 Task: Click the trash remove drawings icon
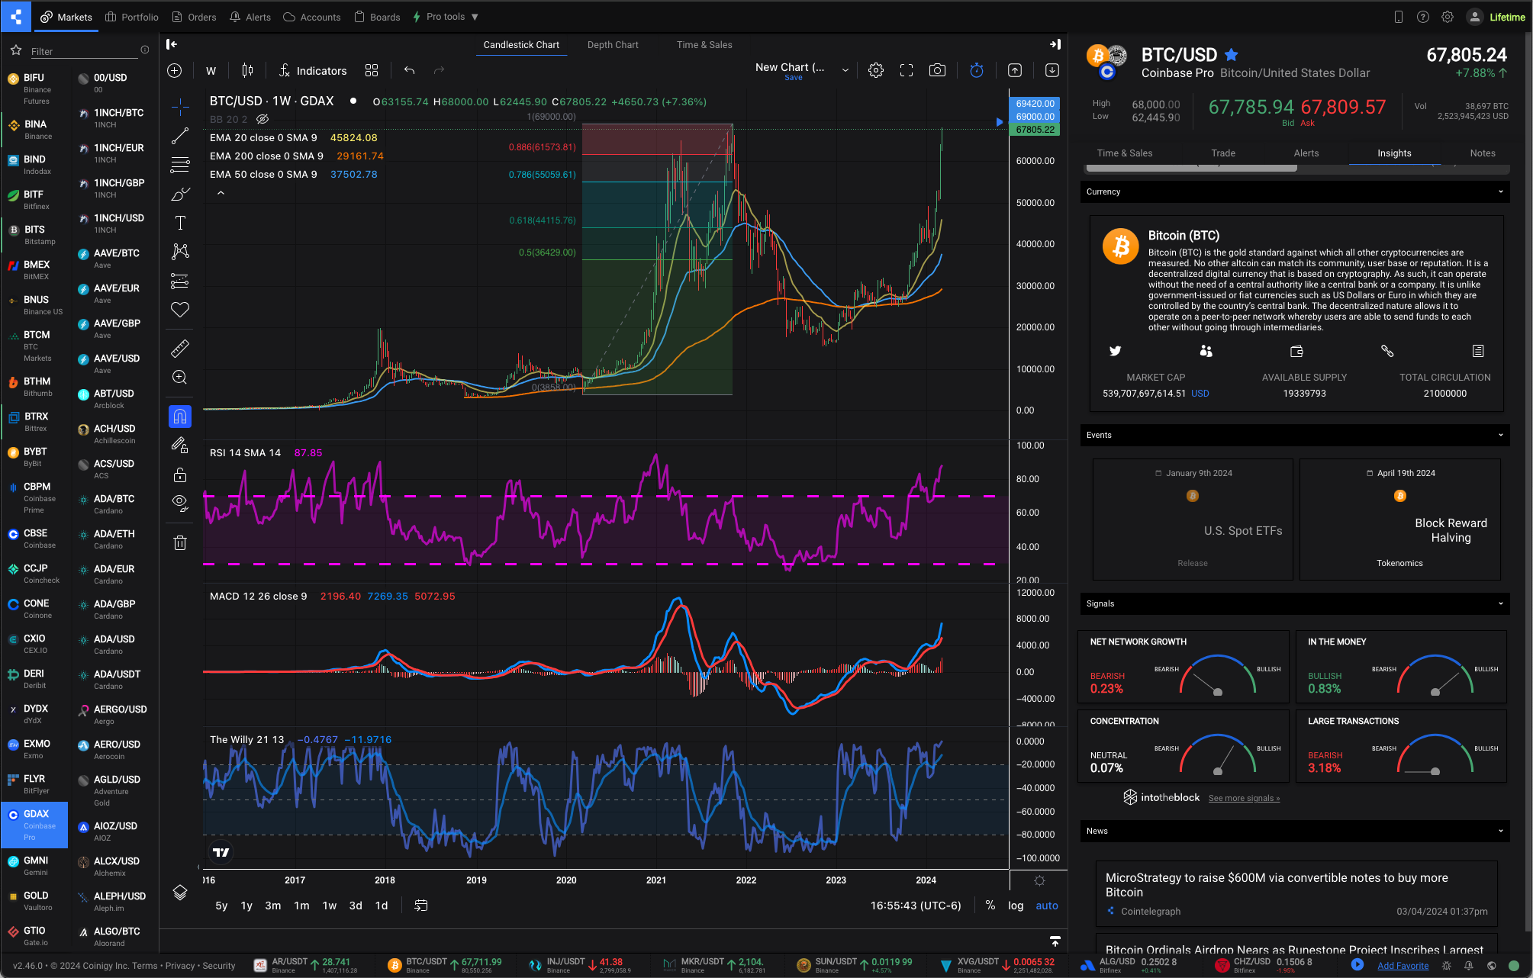coord(180,543)
